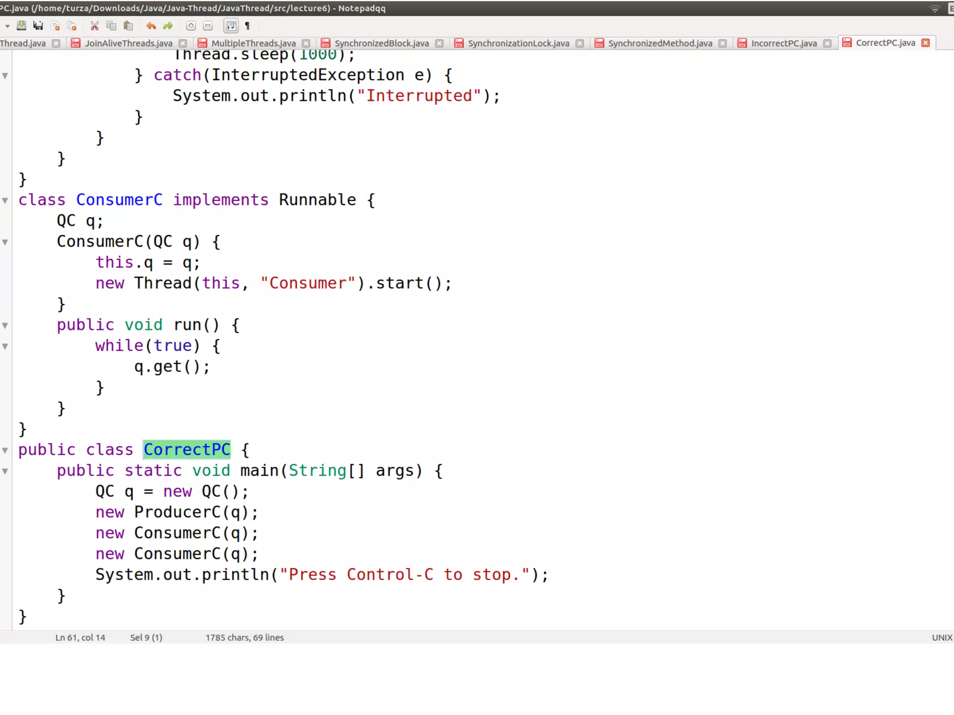Open the toolbar dropdown arrow at left
The width and height of the screenshot is (954, 715).
7,26
